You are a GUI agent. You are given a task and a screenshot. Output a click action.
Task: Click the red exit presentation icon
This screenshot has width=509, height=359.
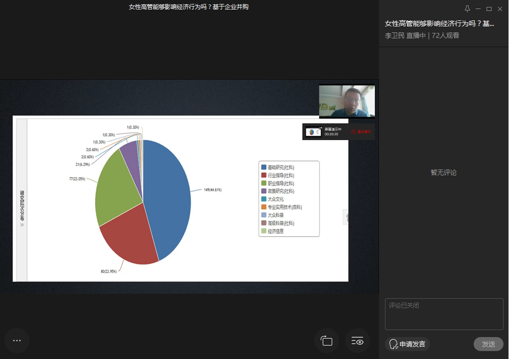[x=354, y=132]
